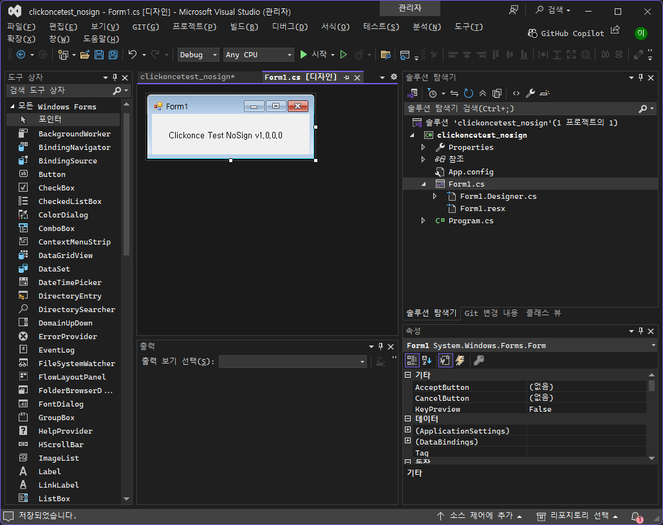The width and height of the screenshot is (663, 525).
Task: Click the pending changes filter icon
Action: point(432,93)
